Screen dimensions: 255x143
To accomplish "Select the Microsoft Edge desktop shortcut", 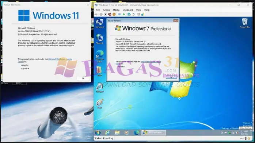I will click(x=99, y=56).
